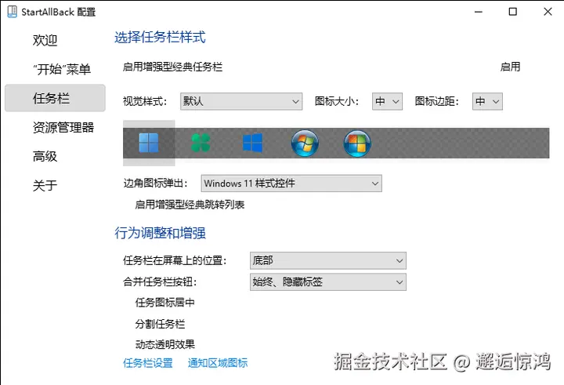Open the 通知区域图标 link
This screenshot has height=385, width=564.
218,363
